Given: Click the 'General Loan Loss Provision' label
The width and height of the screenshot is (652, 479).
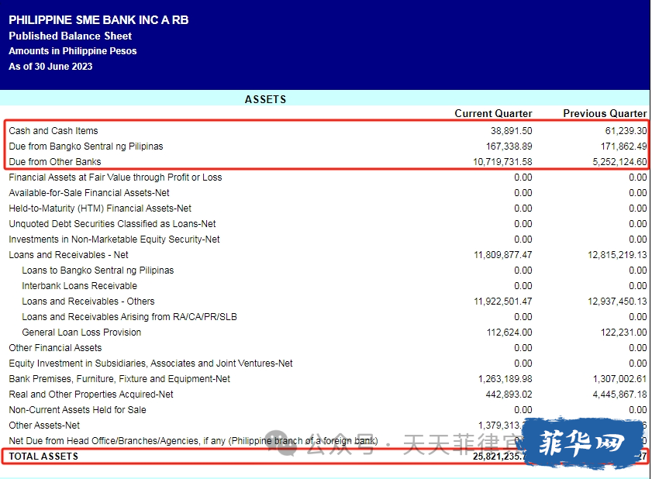Looking at the screenshot, I should click(x=81, y=333).
